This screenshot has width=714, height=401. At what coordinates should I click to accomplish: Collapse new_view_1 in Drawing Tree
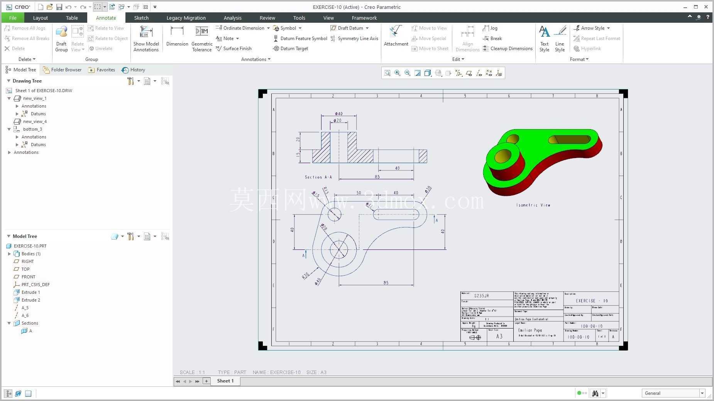9,98
